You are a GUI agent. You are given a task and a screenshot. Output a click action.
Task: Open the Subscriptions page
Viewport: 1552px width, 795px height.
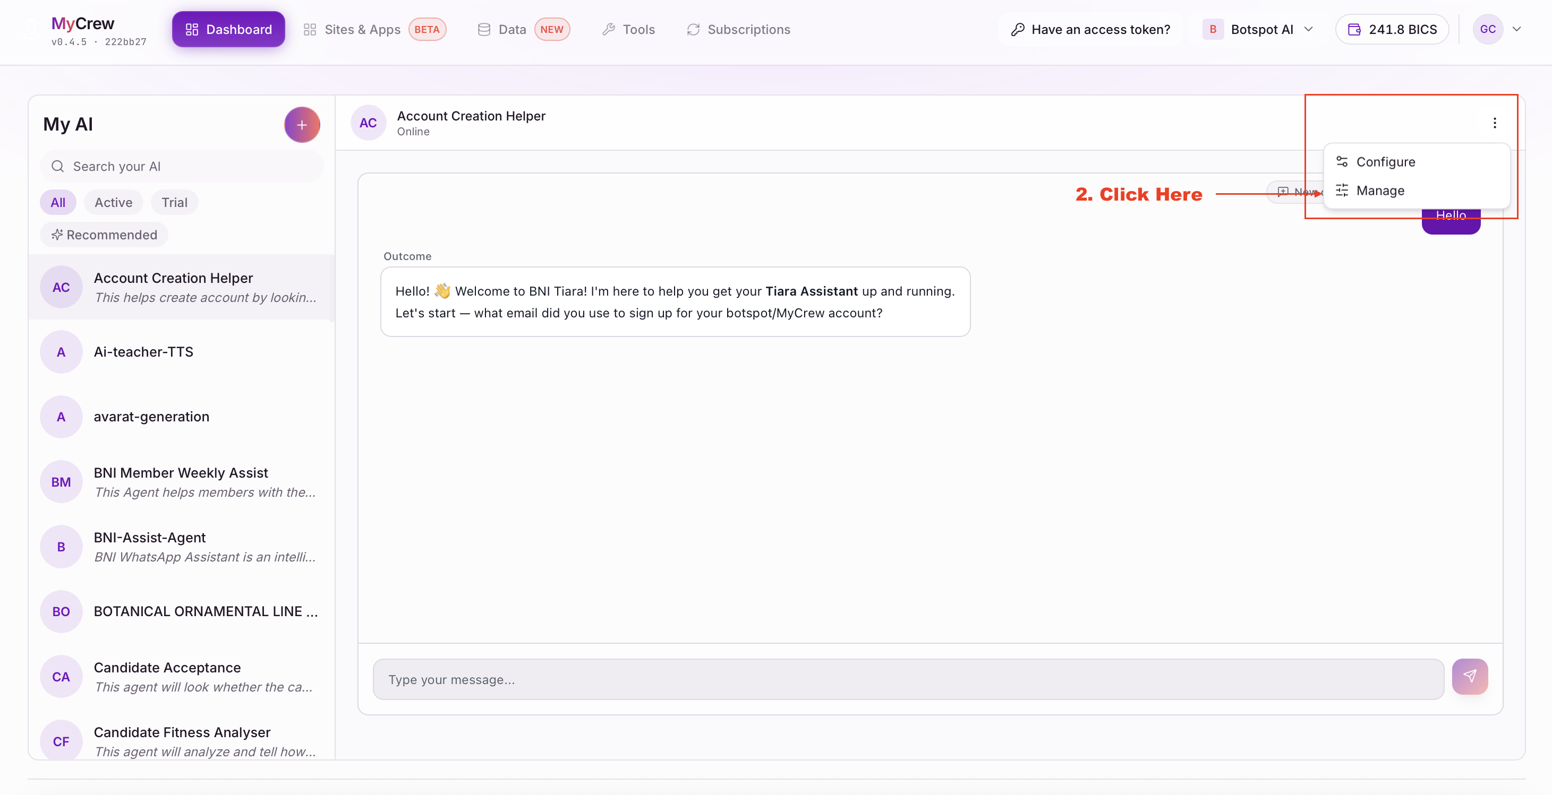[x=739, y=29]
